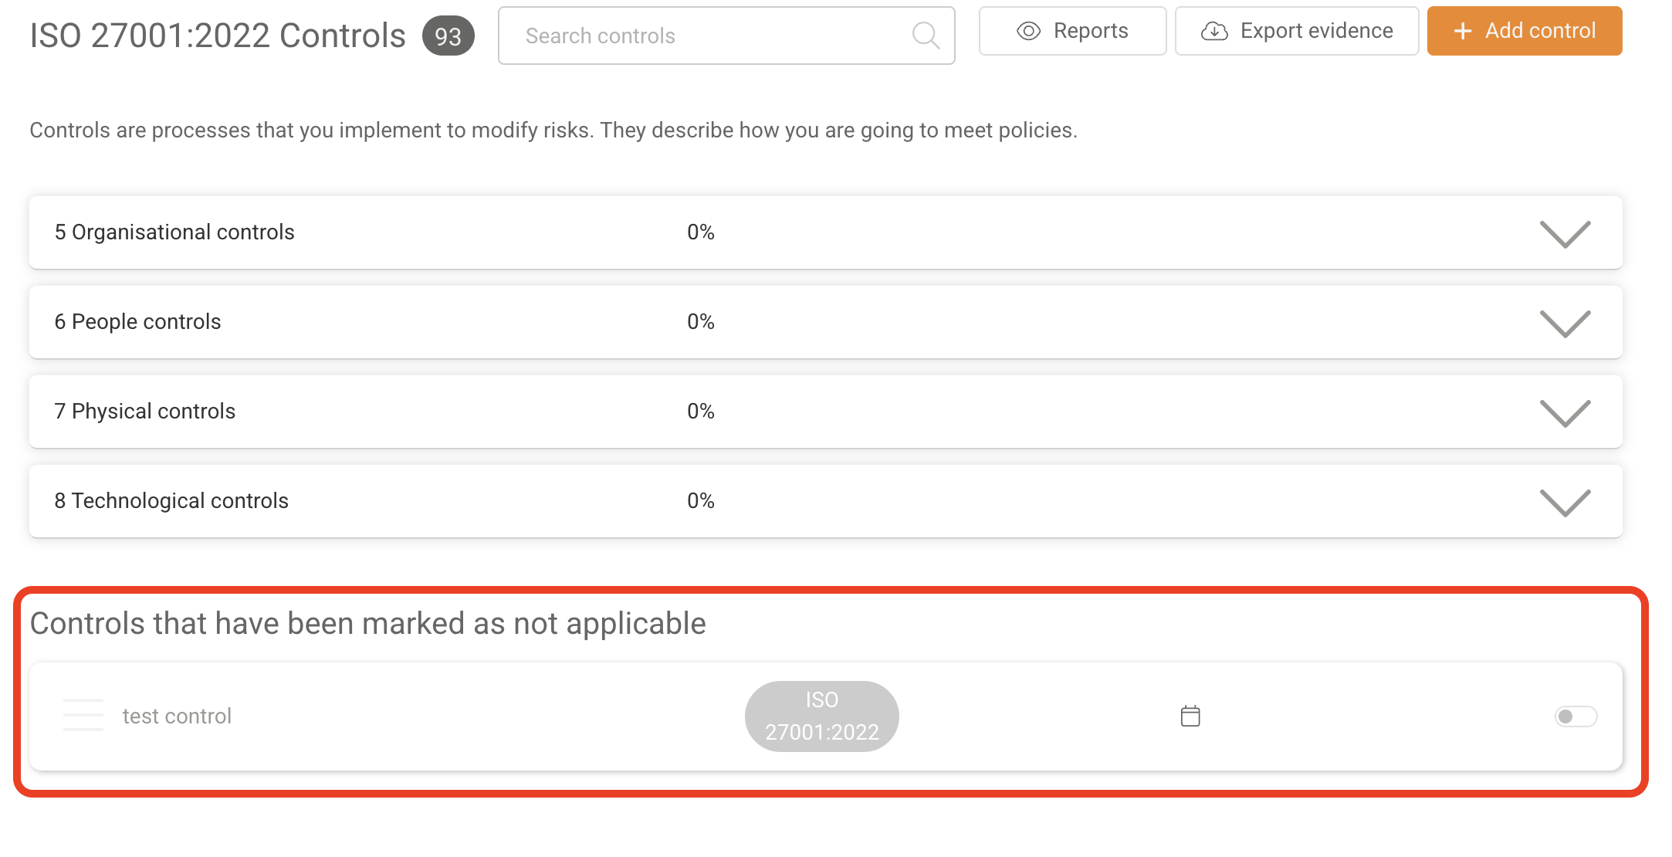Expand the Physical controls chevron
Screen dimensions: 1672x857
(x=1565, y=413)
